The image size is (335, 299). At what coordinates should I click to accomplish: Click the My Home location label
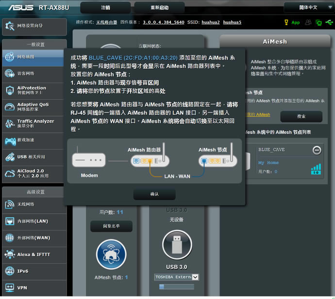click(268, 163)
